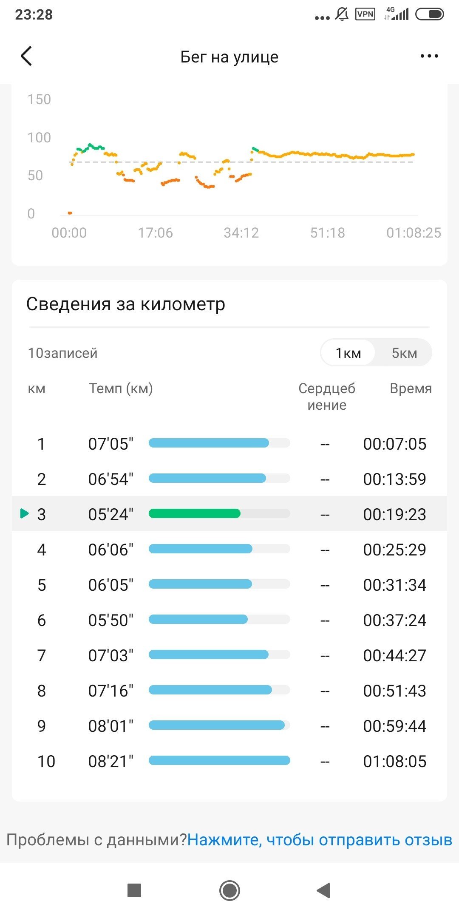The height and width of the screenshot is (918, 459).
Task: Tap the 34:12 mark on chart timeline
Action: 241,233
